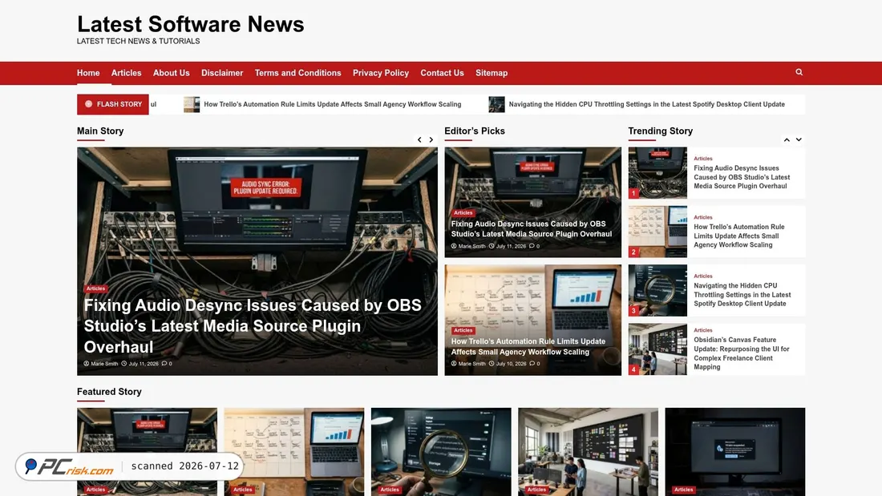882x496 pixels.
Task: Open Trending story Obsidian's Canvas Feature title
Action: [x=742, y=353]
